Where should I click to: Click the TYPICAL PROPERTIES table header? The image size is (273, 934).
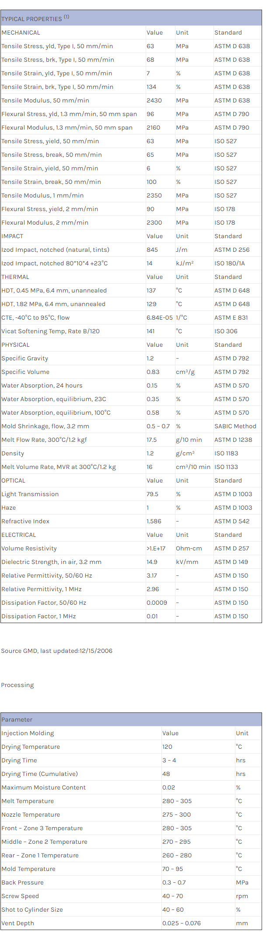(31, 19)
